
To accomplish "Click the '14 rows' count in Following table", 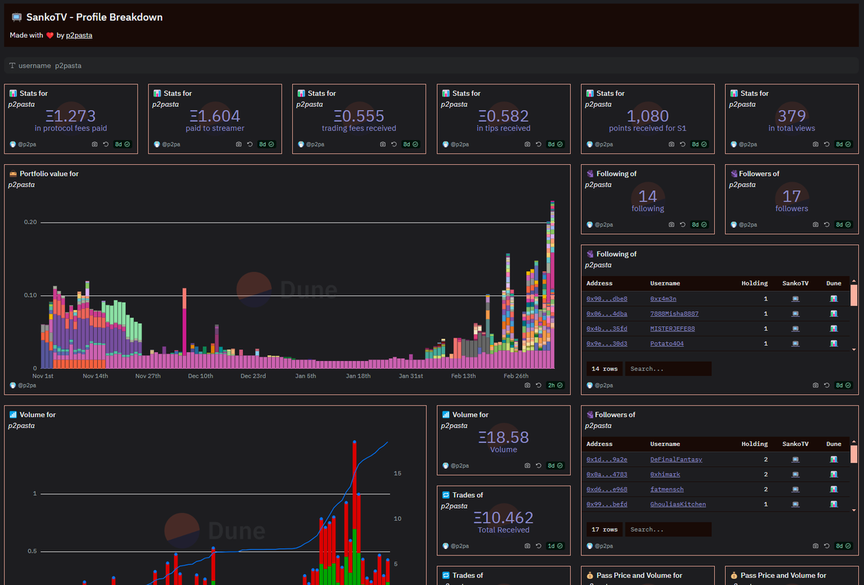I will (603, 369).
